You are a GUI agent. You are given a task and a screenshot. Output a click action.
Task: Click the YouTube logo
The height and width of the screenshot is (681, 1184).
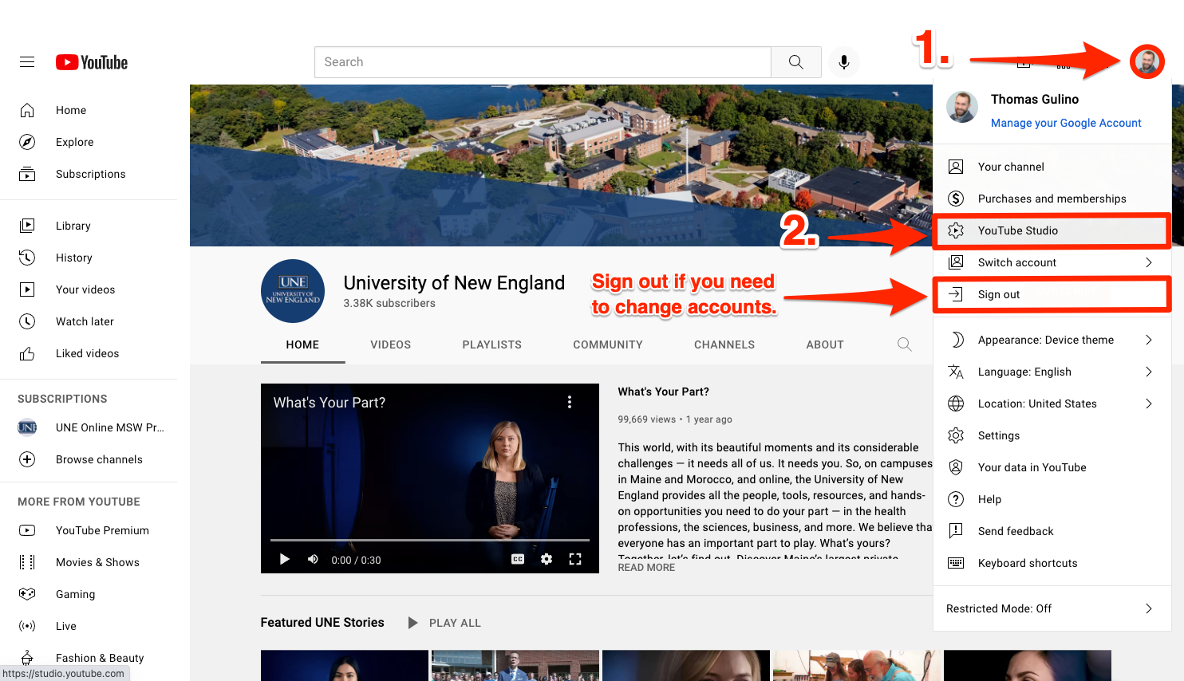click(92, 62)
